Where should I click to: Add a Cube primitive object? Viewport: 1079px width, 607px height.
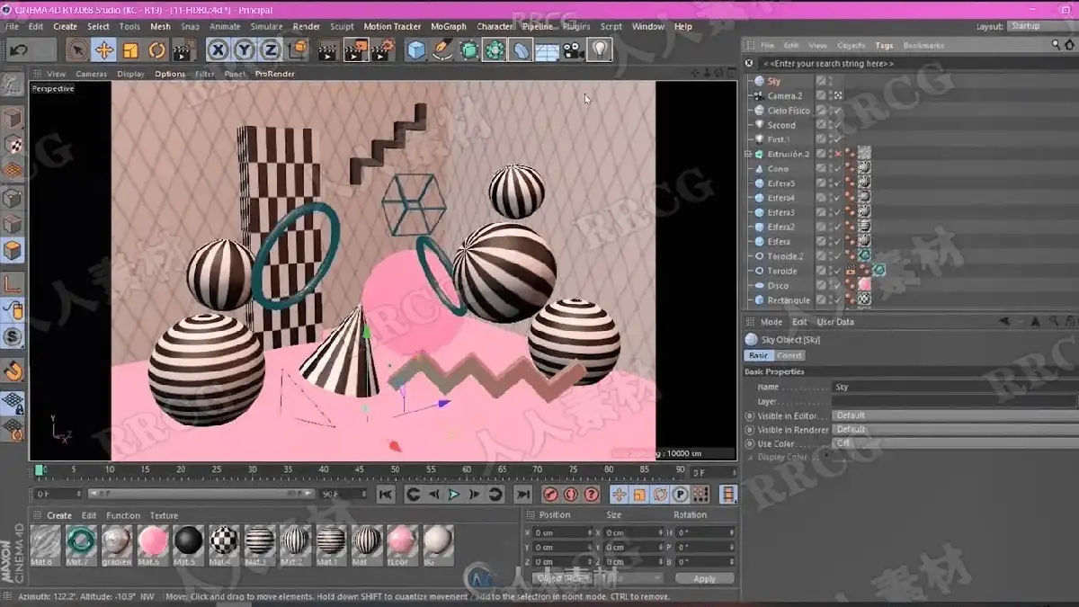(x=415, y=50)
